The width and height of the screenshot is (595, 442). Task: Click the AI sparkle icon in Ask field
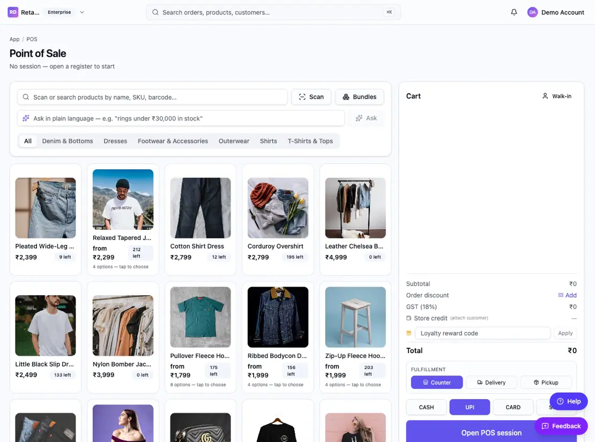pyautogui.click(x=26, y=118)
